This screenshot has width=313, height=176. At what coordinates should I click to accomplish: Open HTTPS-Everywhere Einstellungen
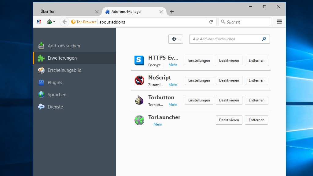pos(199,61)
